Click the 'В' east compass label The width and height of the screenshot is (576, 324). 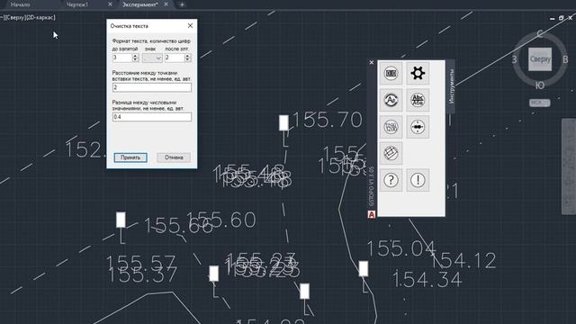[565, 59]
